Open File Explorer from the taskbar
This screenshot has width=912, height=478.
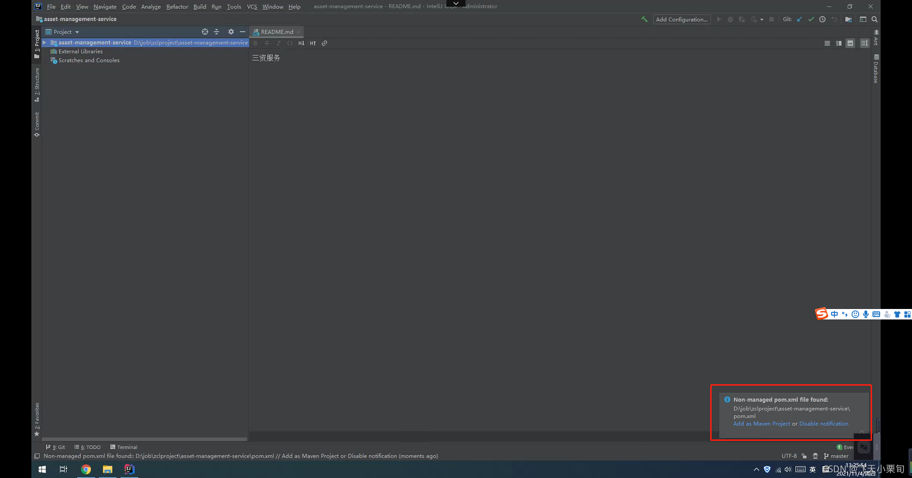108,469
